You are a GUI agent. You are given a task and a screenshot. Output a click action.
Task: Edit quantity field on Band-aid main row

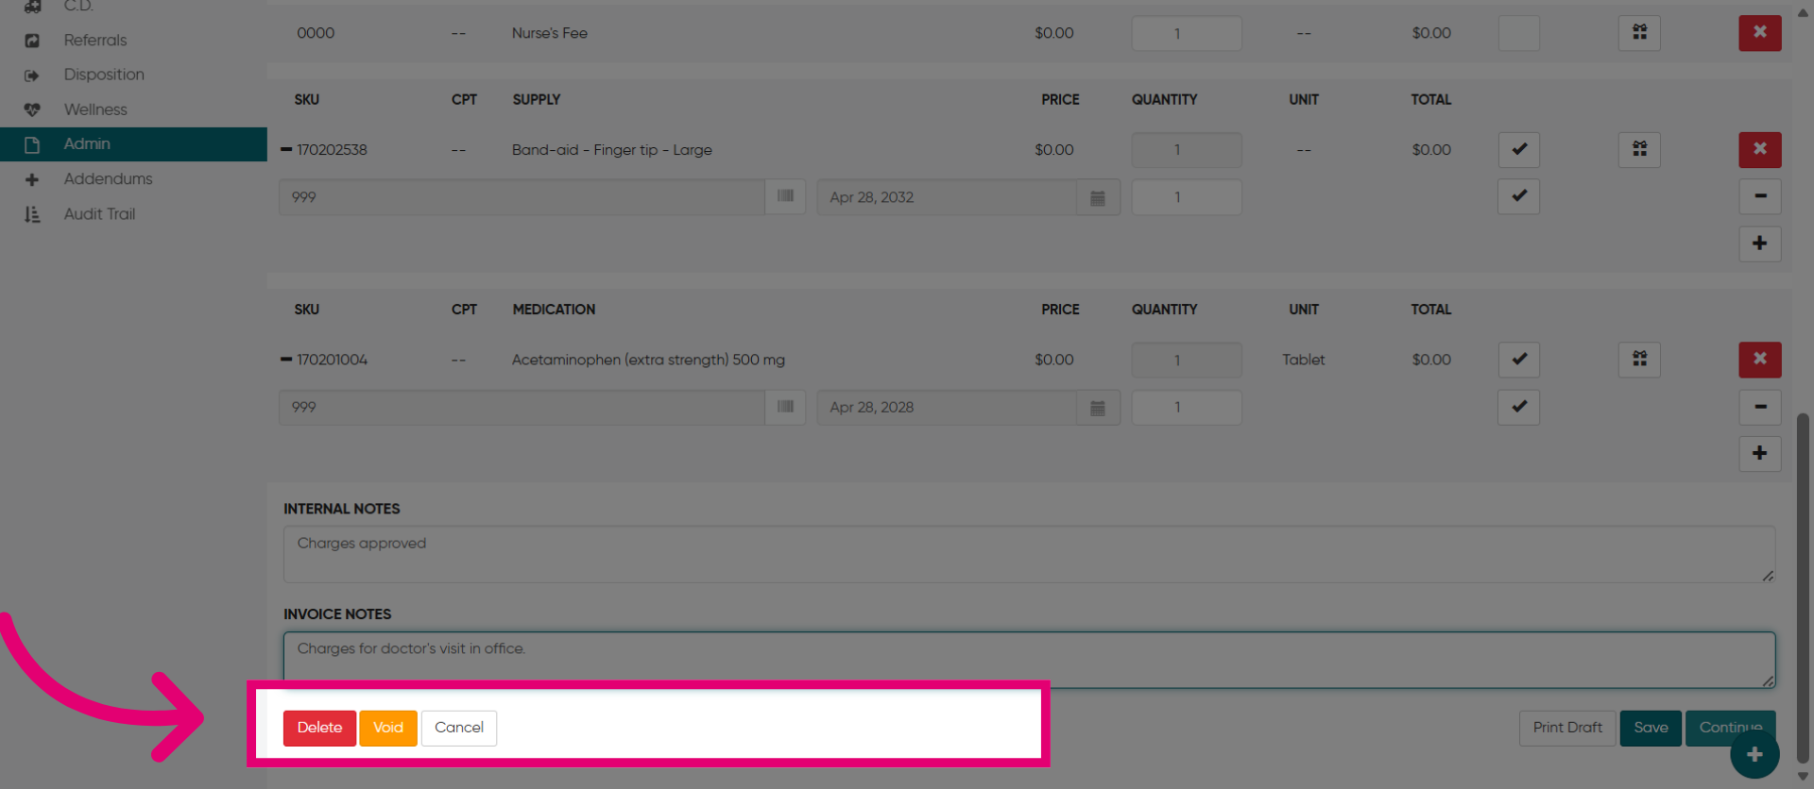tap(1186, 150)
